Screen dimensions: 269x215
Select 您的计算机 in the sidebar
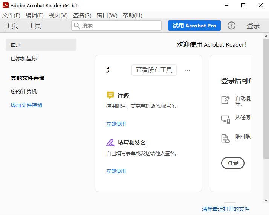coord(24,91)
